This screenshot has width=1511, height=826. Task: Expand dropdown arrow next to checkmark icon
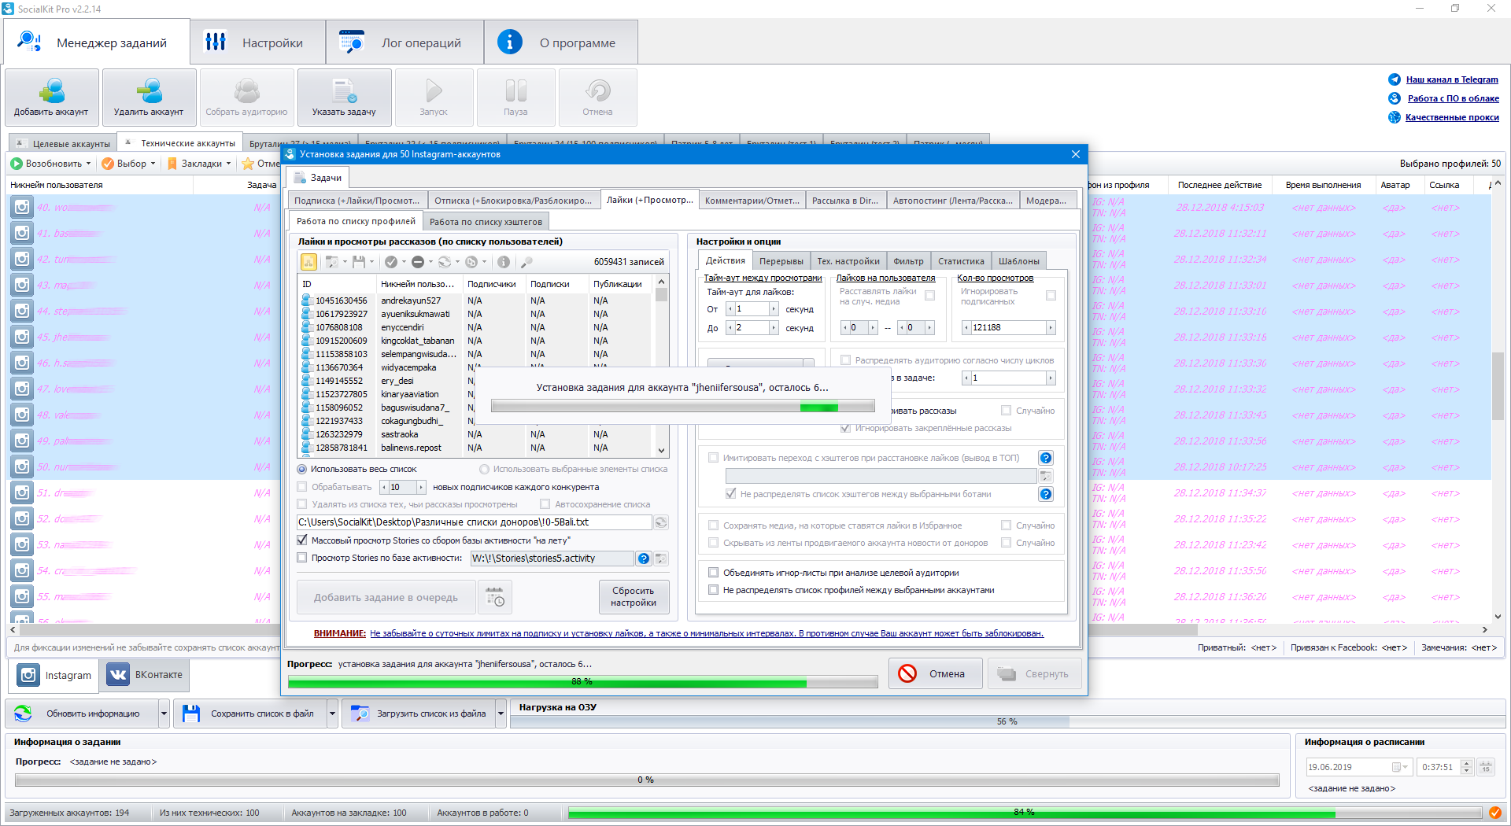point(404,262)
